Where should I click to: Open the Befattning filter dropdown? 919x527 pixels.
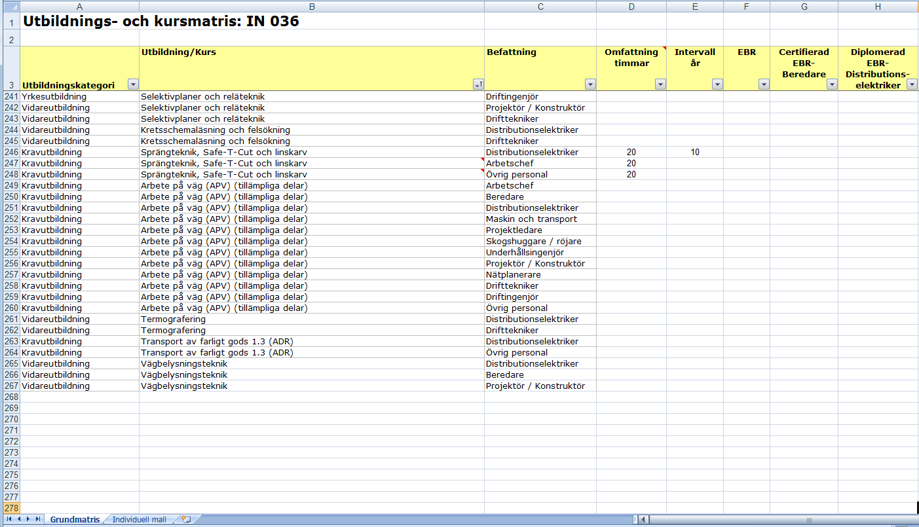[x=590, y=84]
